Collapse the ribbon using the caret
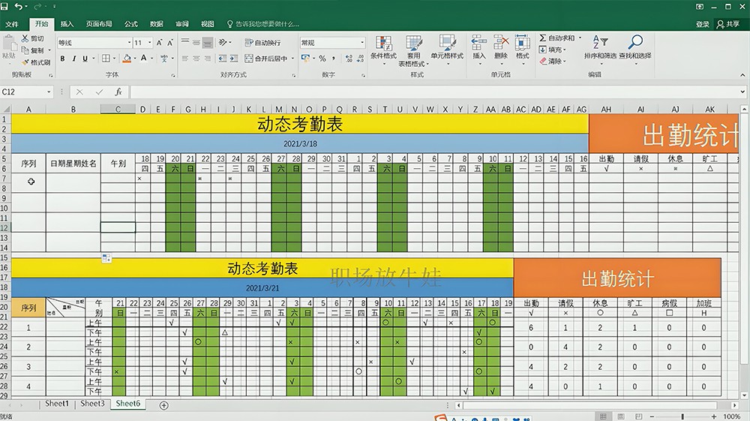The height and width of the screenshot is (421, 750). [x=742, y=75]
